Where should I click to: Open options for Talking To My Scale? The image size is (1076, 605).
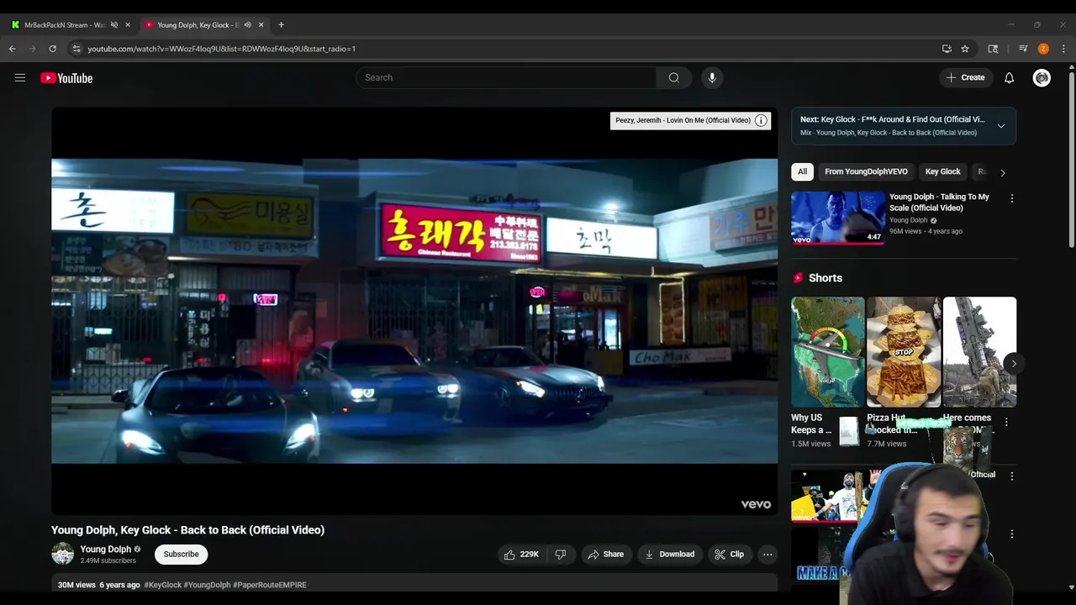tap(1011, 198)
